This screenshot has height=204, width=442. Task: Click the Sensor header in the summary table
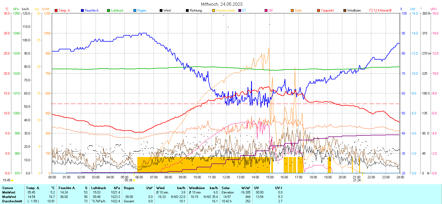(x=8, y=188)
